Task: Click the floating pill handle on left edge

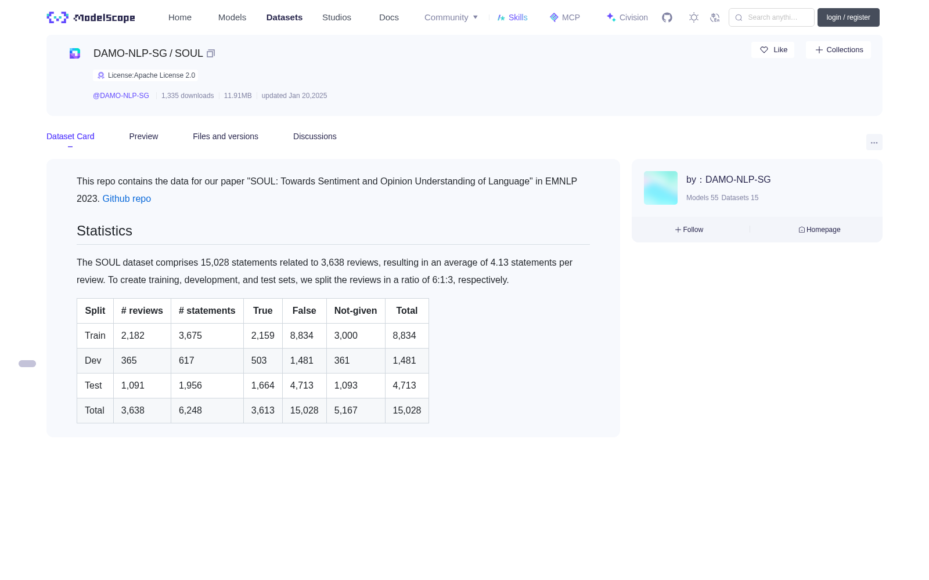Action: pyautogui.click(x=27, y=364)
